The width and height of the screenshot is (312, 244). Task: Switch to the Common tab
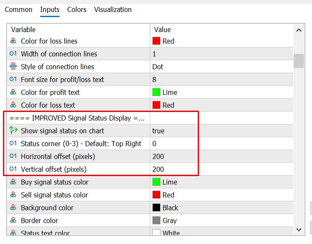[x=18, y=9]
